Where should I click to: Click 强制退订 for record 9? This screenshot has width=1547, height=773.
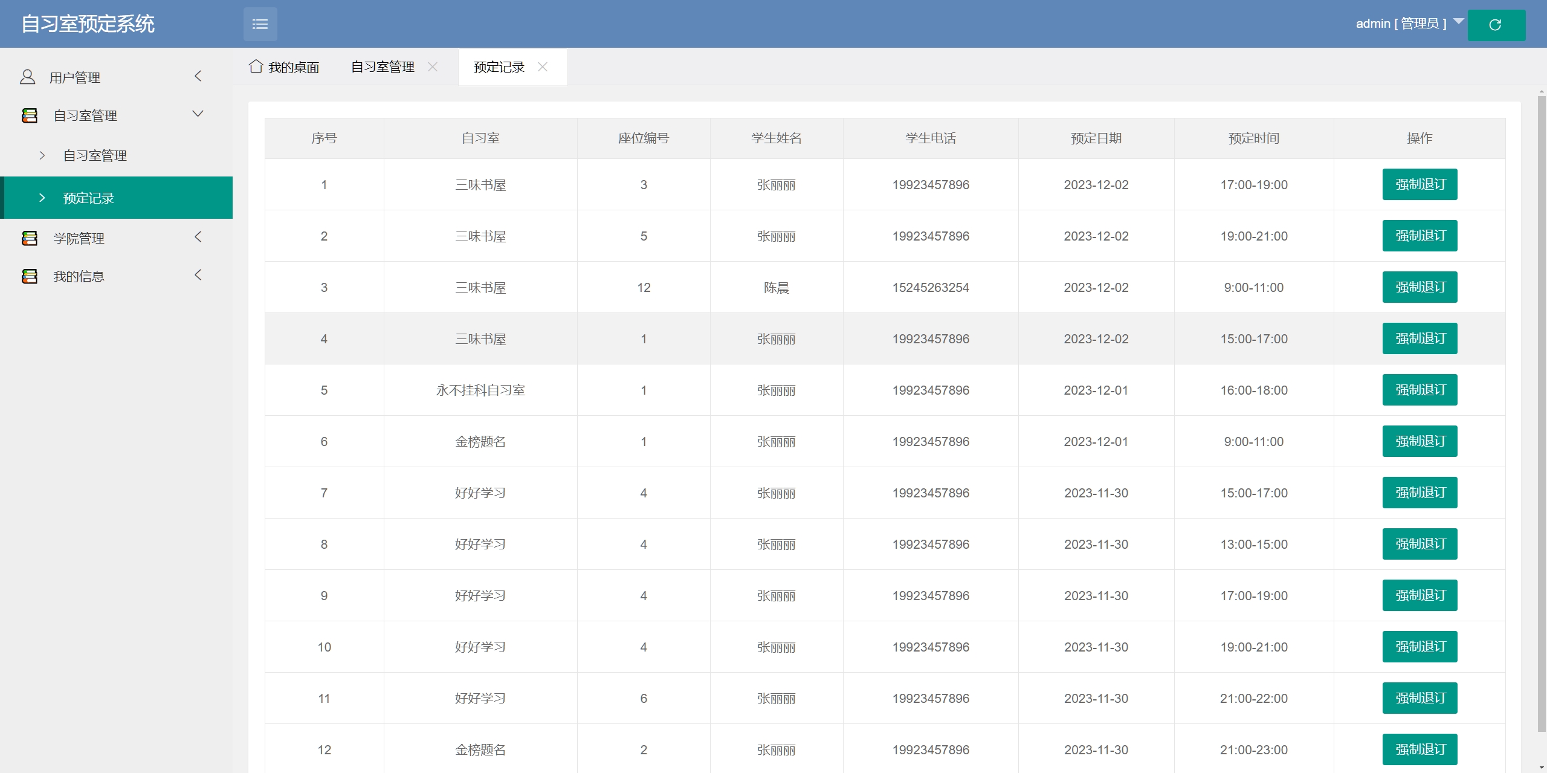click(1419, 595)
